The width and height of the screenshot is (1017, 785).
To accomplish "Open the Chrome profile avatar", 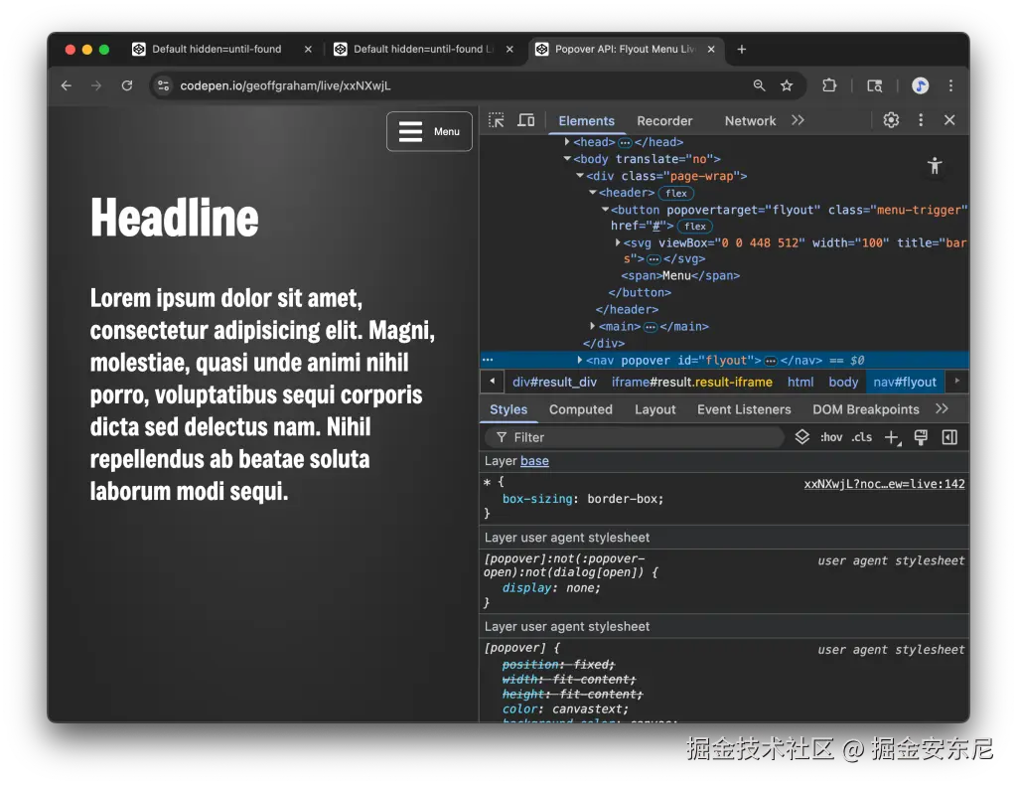I will point(920,85).
